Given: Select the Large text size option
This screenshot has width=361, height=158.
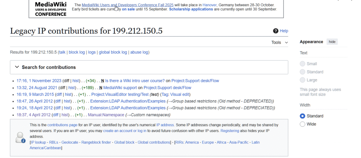Looking at the screenshot, I should click(x=302, y=80).
